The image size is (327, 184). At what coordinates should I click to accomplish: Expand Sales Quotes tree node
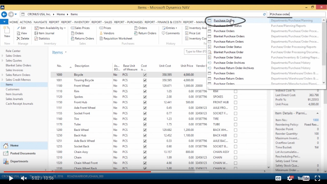[3, 60]
